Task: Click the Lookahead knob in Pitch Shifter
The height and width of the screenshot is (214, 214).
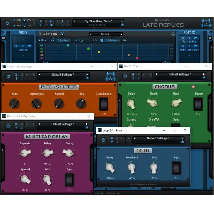Action: 36,103
